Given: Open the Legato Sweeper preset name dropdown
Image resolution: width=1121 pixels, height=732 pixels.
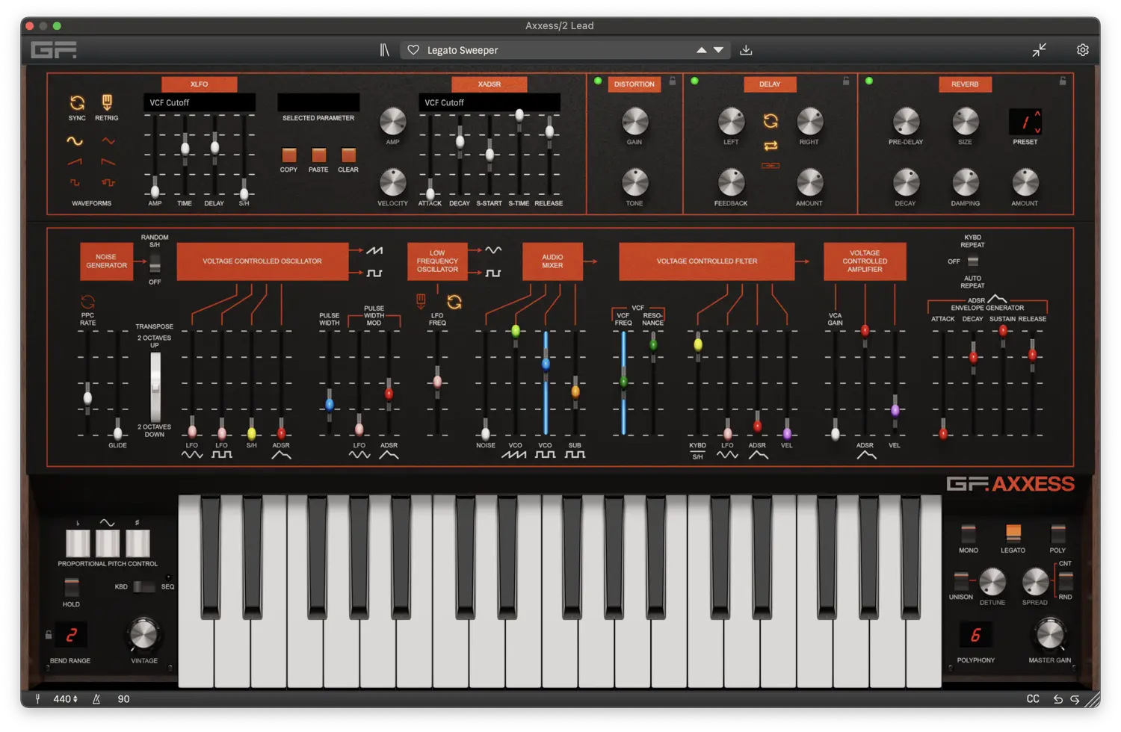Looking at the screenshot, I should [553, 50].
